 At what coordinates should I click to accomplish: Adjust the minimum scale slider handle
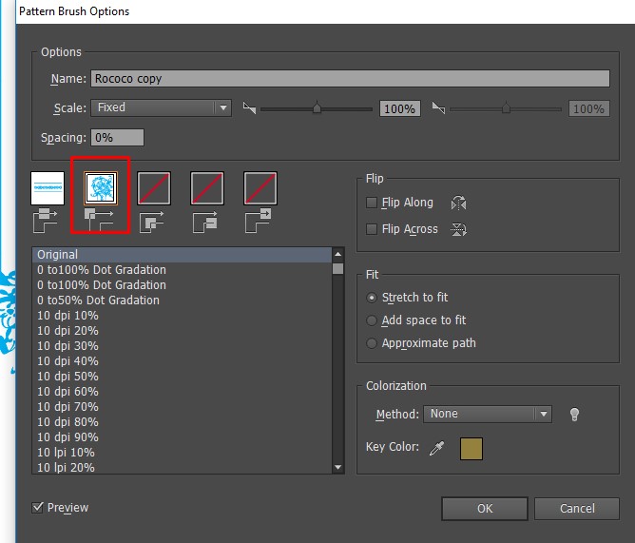[317, 107]
